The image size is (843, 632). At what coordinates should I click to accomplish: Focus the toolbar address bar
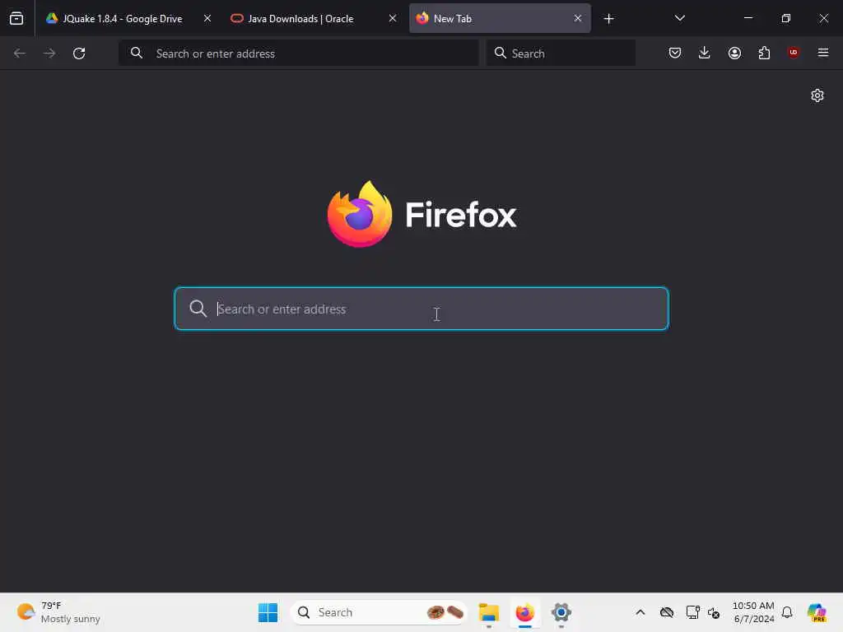pos(299,53)
